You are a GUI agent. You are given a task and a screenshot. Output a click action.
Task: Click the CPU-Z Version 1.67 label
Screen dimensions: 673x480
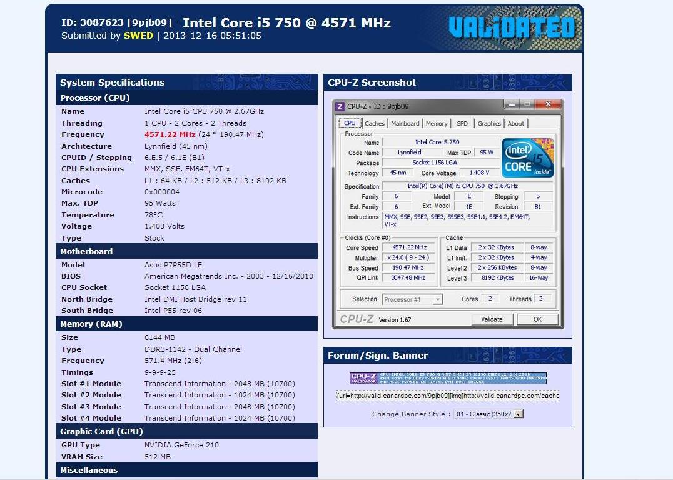tap(395, 319)
